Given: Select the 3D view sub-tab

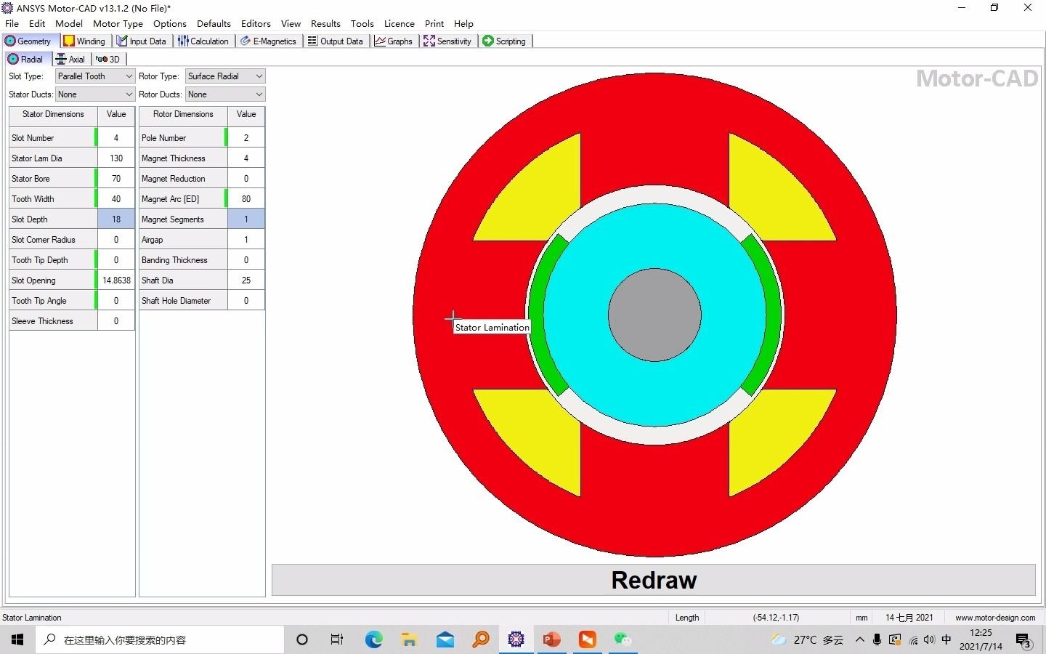Looking at the screenshot, I should coord(108,60).
